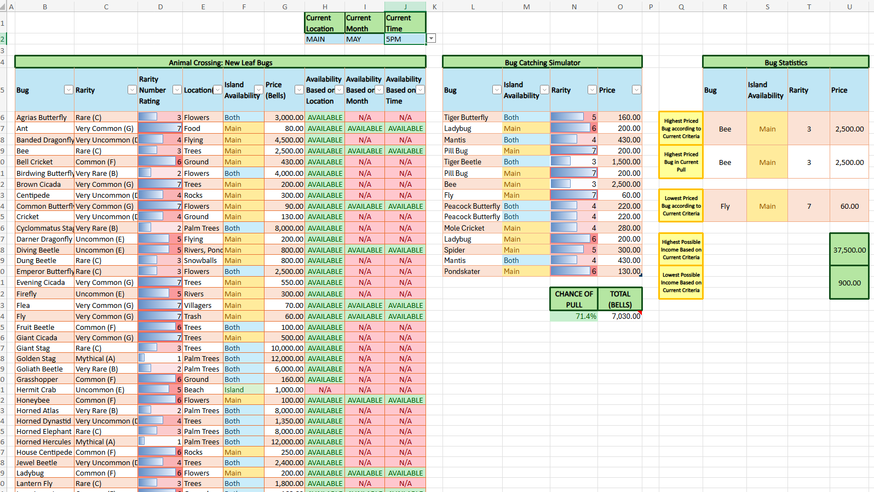The height and width of the screenshot is (492, 874).
Task: Open the Price filter in Bug Catching Simulator
Action: pos(636,90)
